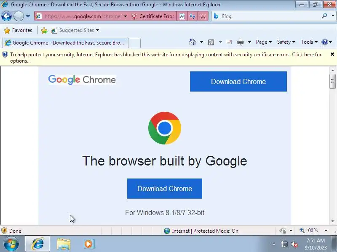
Task: Expand the zoom level dropdown arrow
Action: click(x=326, y=231)
